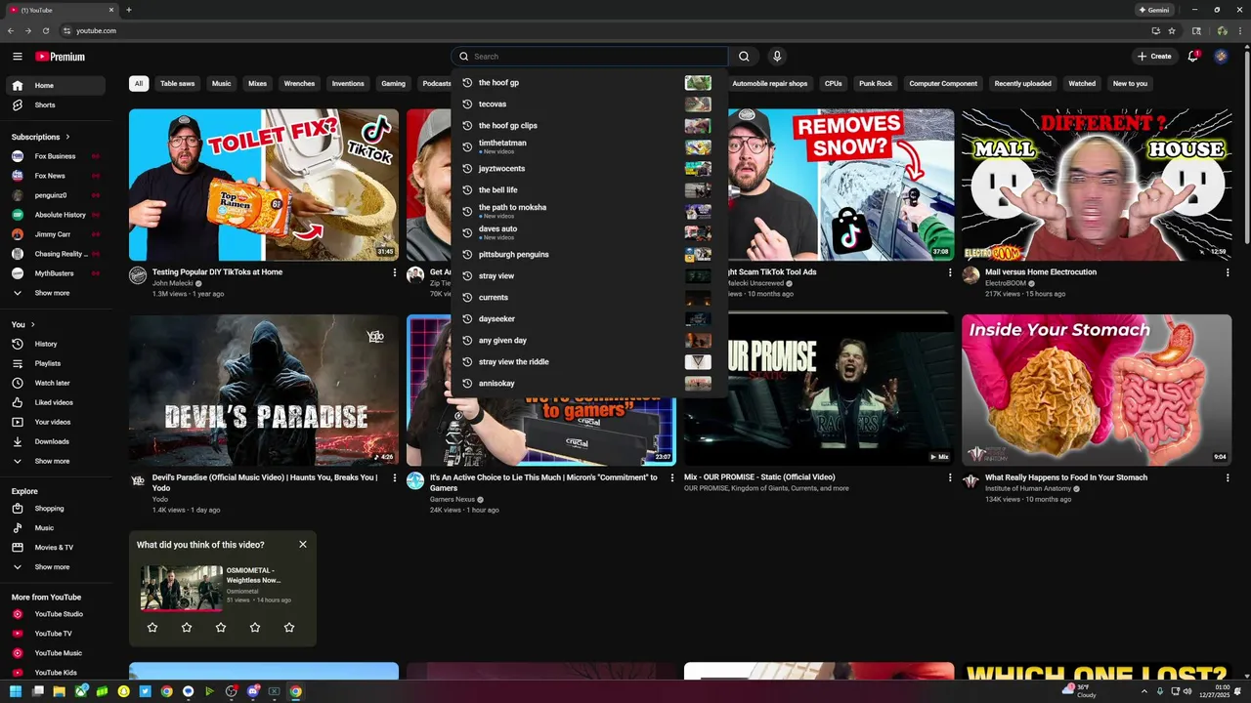This screenshot has width=1251, height=703.
Task: Open ElectroBOOM channel link
Action: [x=1005, y=283]
